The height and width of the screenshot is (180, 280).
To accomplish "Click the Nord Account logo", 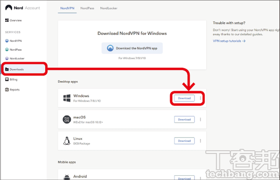I will 22,8.
